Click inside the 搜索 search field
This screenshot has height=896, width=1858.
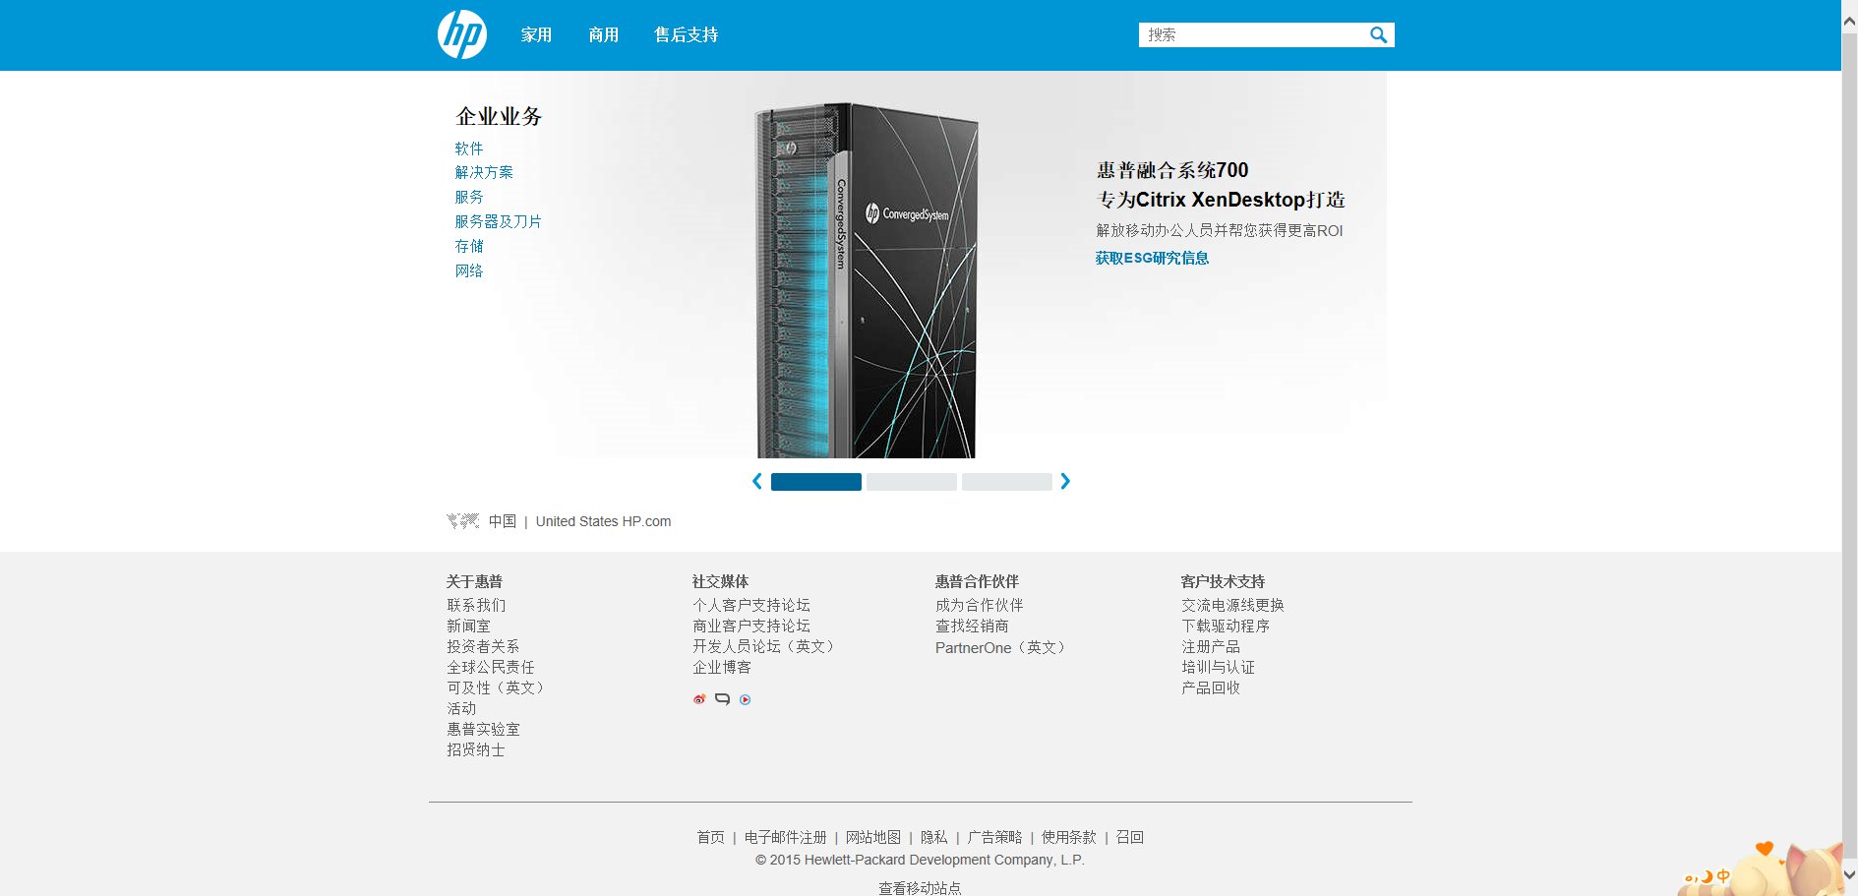[x=1249, y=34]
